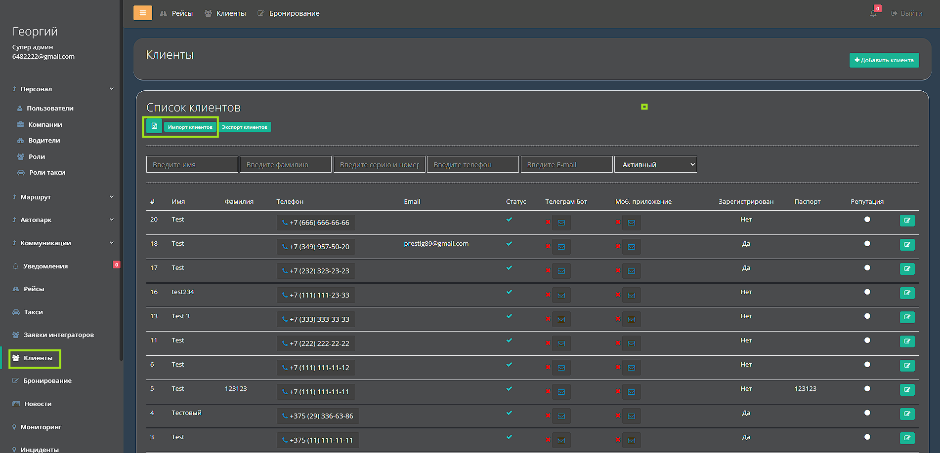Click edit icon for client 20
This screenshot has height=453, width=940.
tap(907, 221)
